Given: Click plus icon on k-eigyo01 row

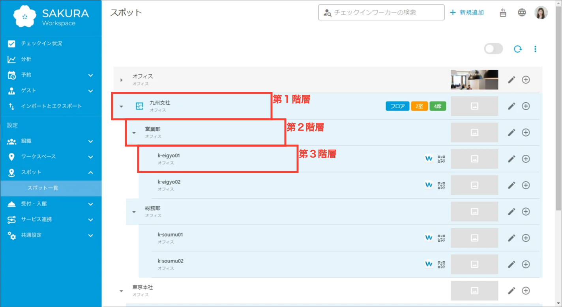Looking at the screenshot, I should 526,159.
